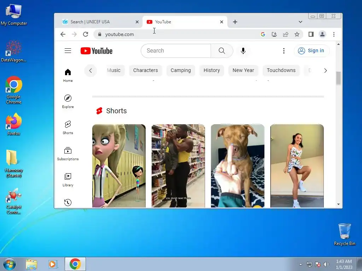
Task: Filter by Touchdowns chip
Action: (281, 70)
